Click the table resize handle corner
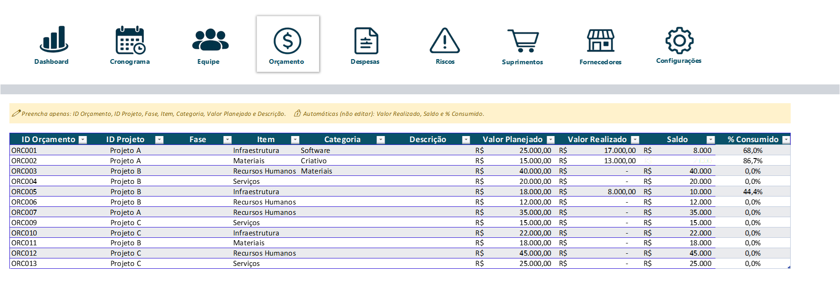The image size is (840, 288). coord(789,267)
